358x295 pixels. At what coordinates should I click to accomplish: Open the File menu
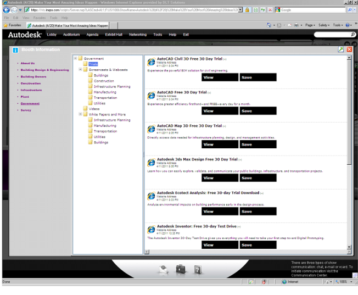point(7,18)
